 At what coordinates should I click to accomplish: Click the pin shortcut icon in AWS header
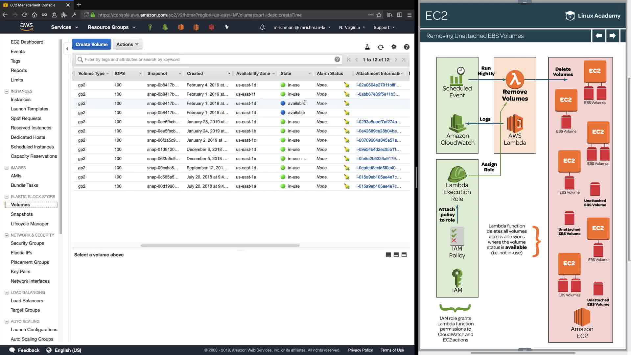227,27
